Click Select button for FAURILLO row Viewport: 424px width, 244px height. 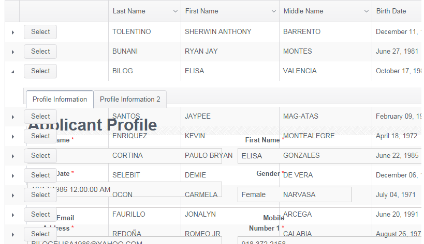click(x=40, y=214)
